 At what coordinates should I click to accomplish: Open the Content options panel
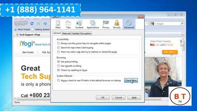pos(79,24)
